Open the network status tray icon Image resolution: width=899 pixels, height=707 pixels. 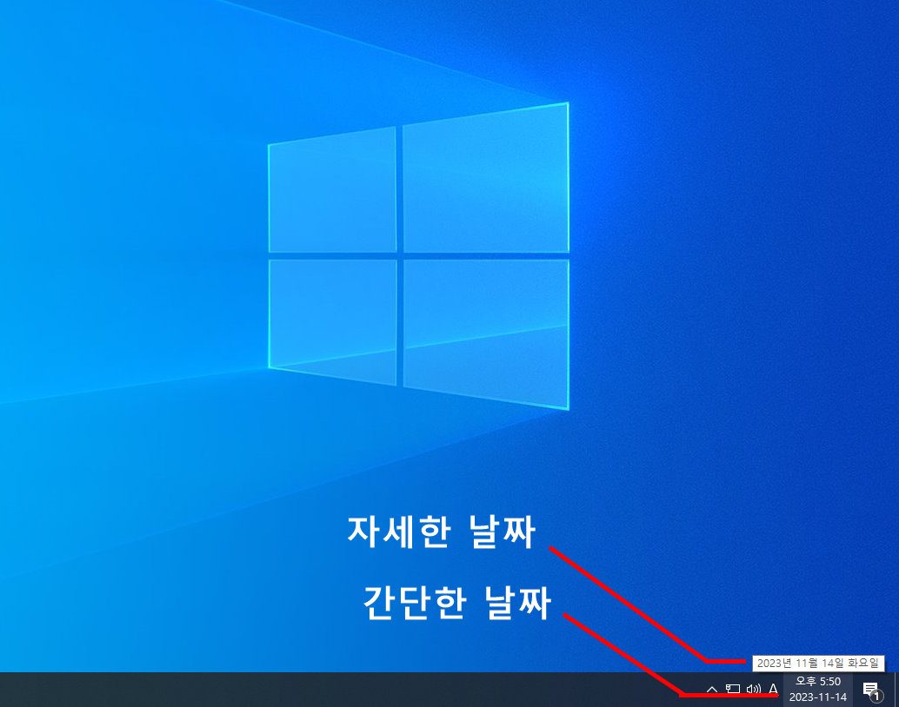click(x=733, y=689)
